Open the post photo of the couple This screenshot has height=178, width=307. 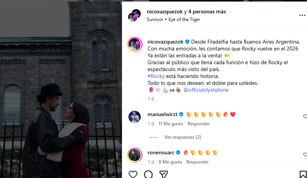(61, 90)
